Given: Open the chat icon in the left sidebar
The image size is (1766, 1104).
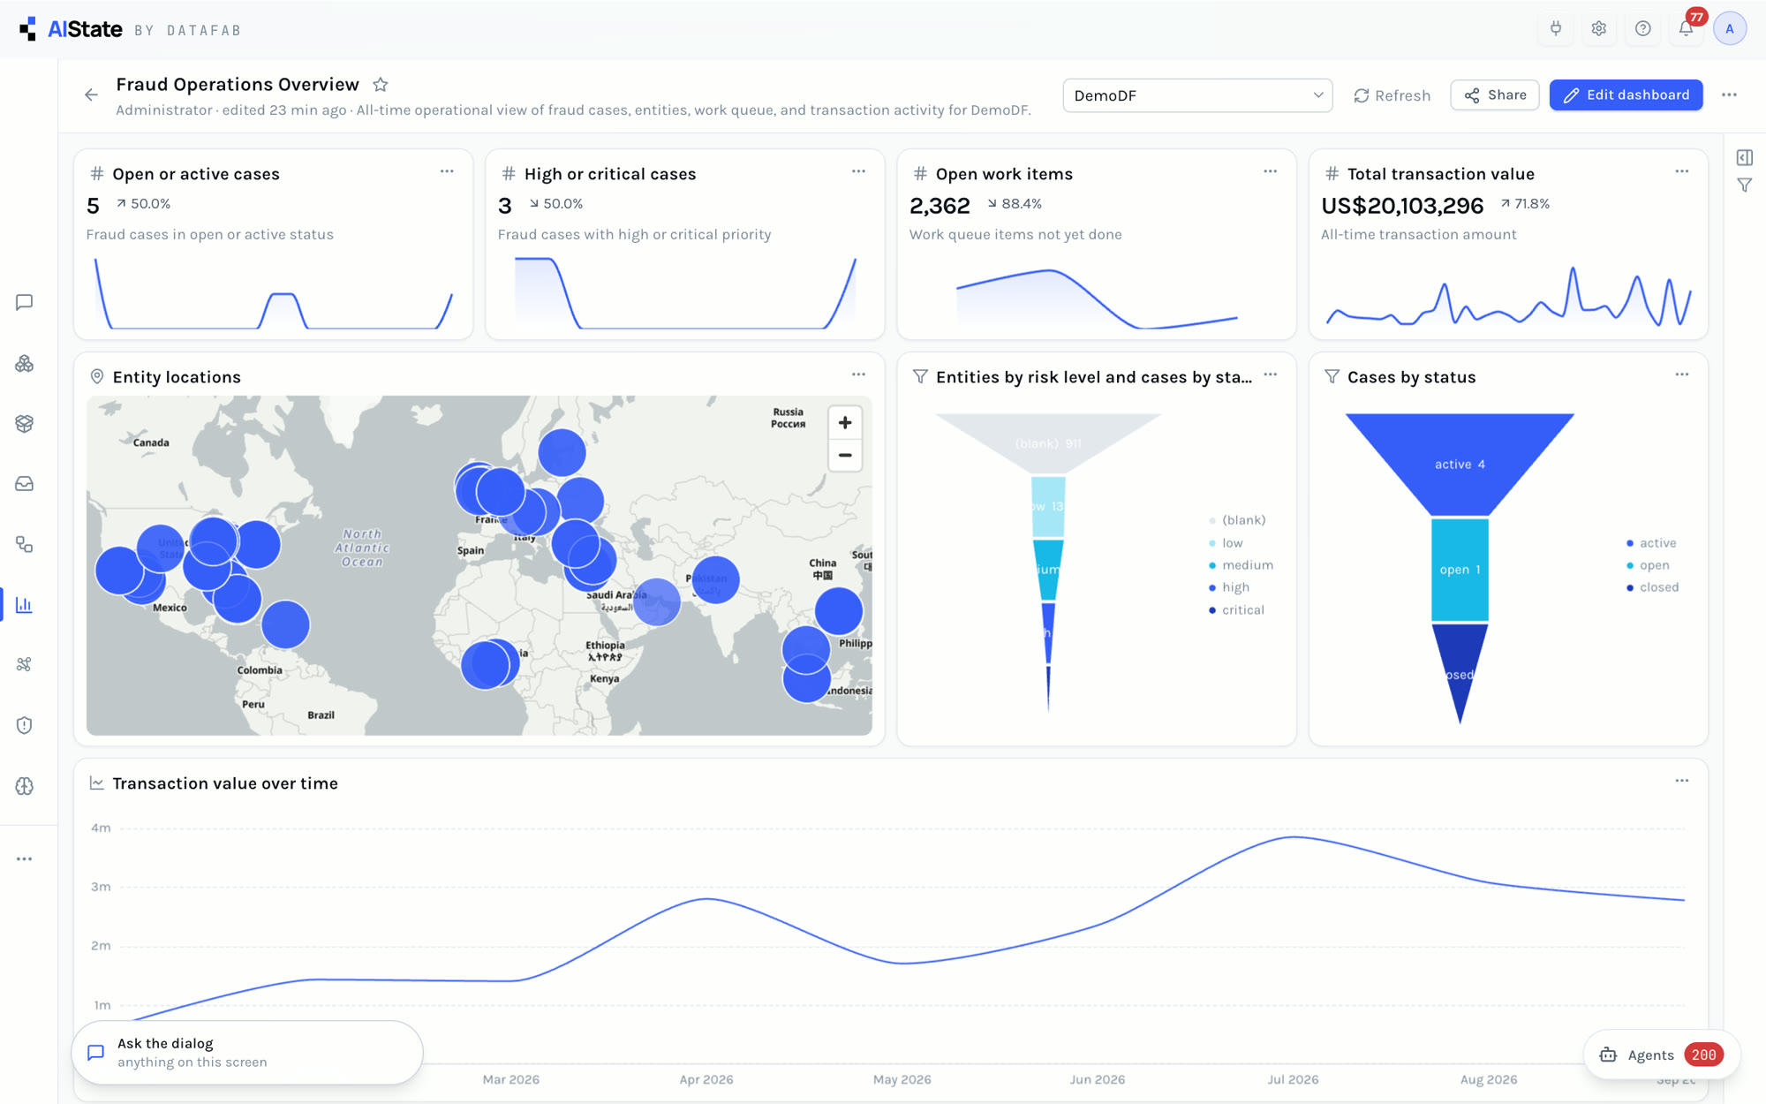Looking at the screenshot, I should click(25, 303).
